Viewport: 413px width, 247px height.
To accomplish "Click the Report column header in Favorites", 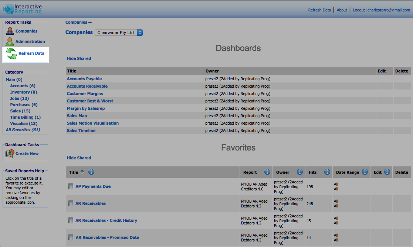I will (x=250, y=172).
